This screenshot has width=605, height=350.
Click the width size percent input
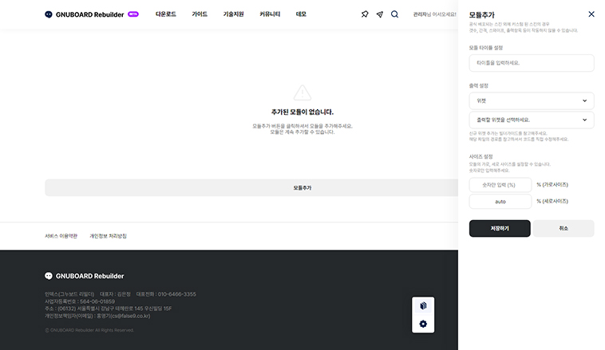coord(500,185)
